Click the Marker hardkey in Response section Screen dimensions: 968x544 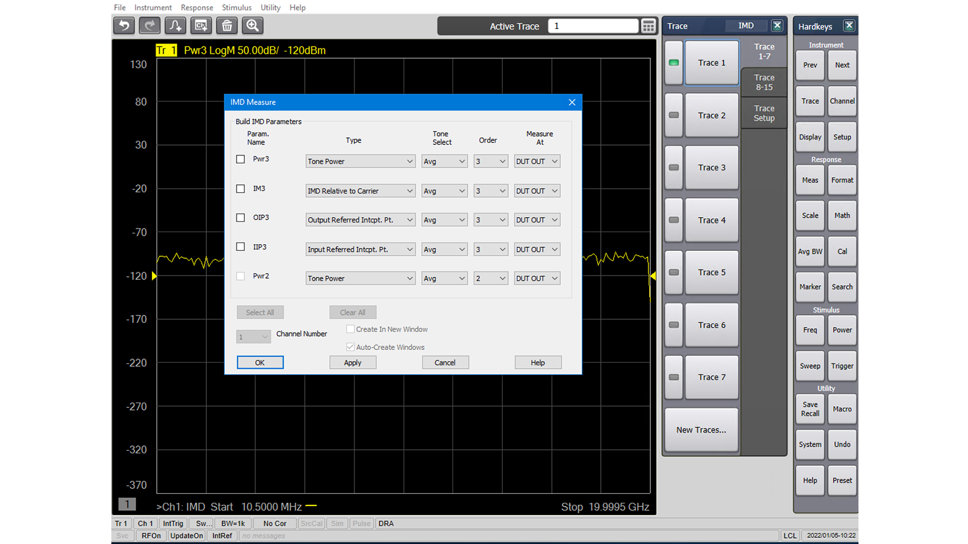pyautogui.click(x=810, y=287)
